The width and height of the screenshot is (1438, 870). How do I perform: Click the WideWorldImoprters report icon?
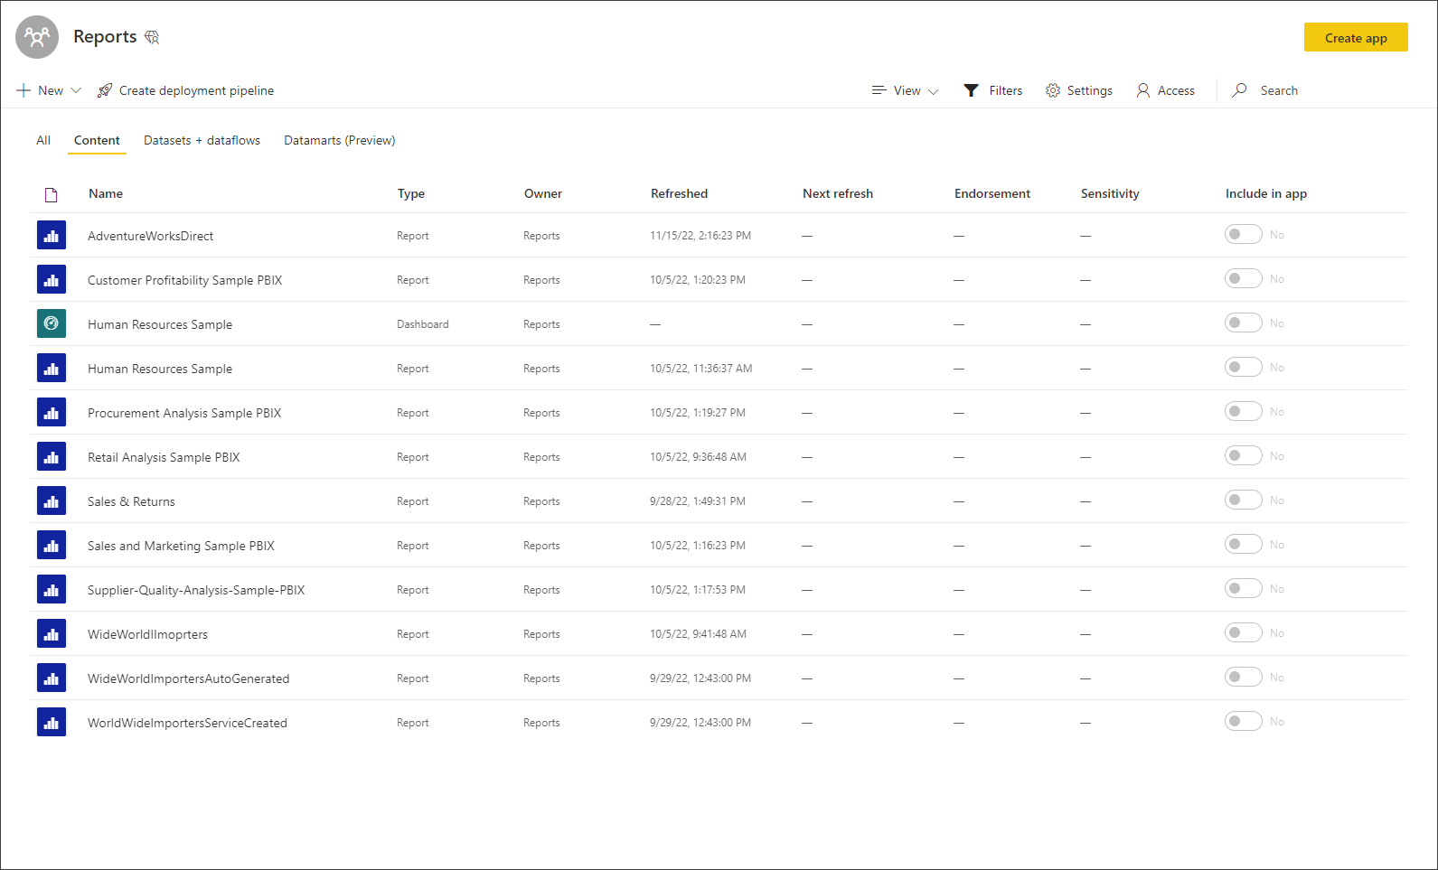pyautogui.click(x=52, y=633)
